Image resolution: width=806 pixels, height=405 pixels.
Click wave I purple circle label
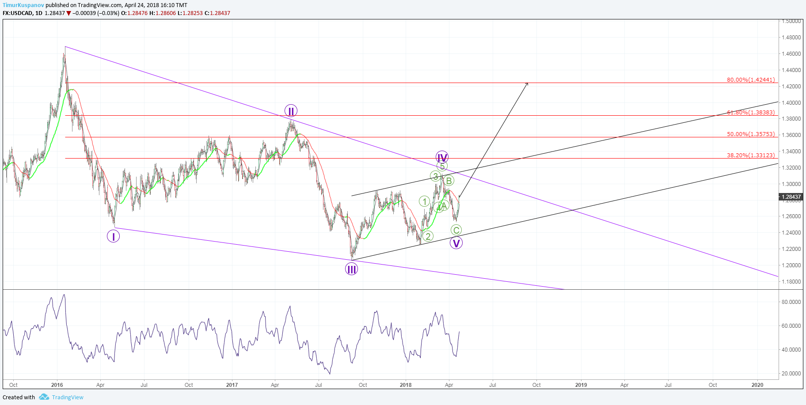pos(113,237)
